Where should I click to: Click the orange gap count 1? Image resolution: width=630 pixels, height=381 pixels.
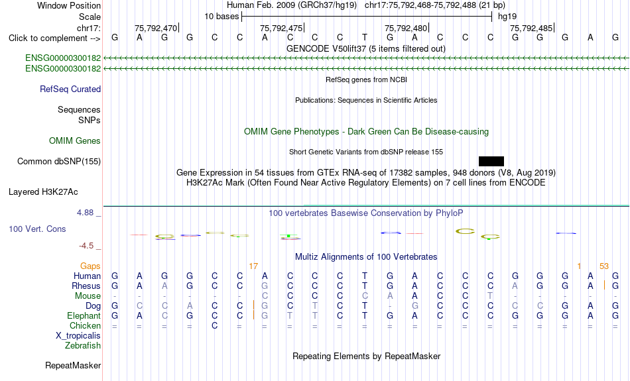579,266
